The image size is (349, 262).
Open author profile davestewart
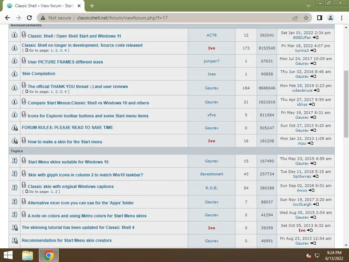coord(211,174)
